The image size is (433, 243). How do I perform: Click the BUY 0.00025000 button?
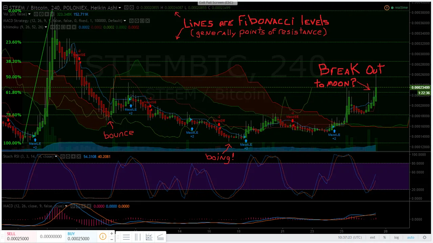click(x=78, y=236)
